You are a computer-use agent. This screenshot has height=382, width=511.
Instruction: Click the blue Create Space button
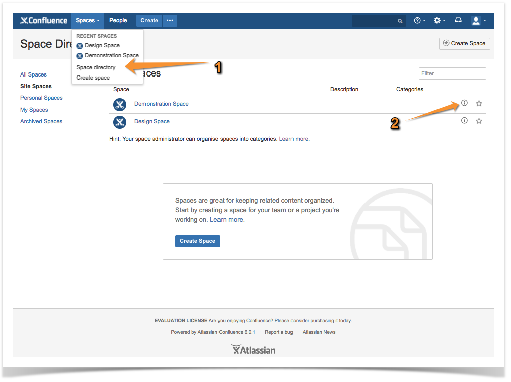click(x=197, y=241)
